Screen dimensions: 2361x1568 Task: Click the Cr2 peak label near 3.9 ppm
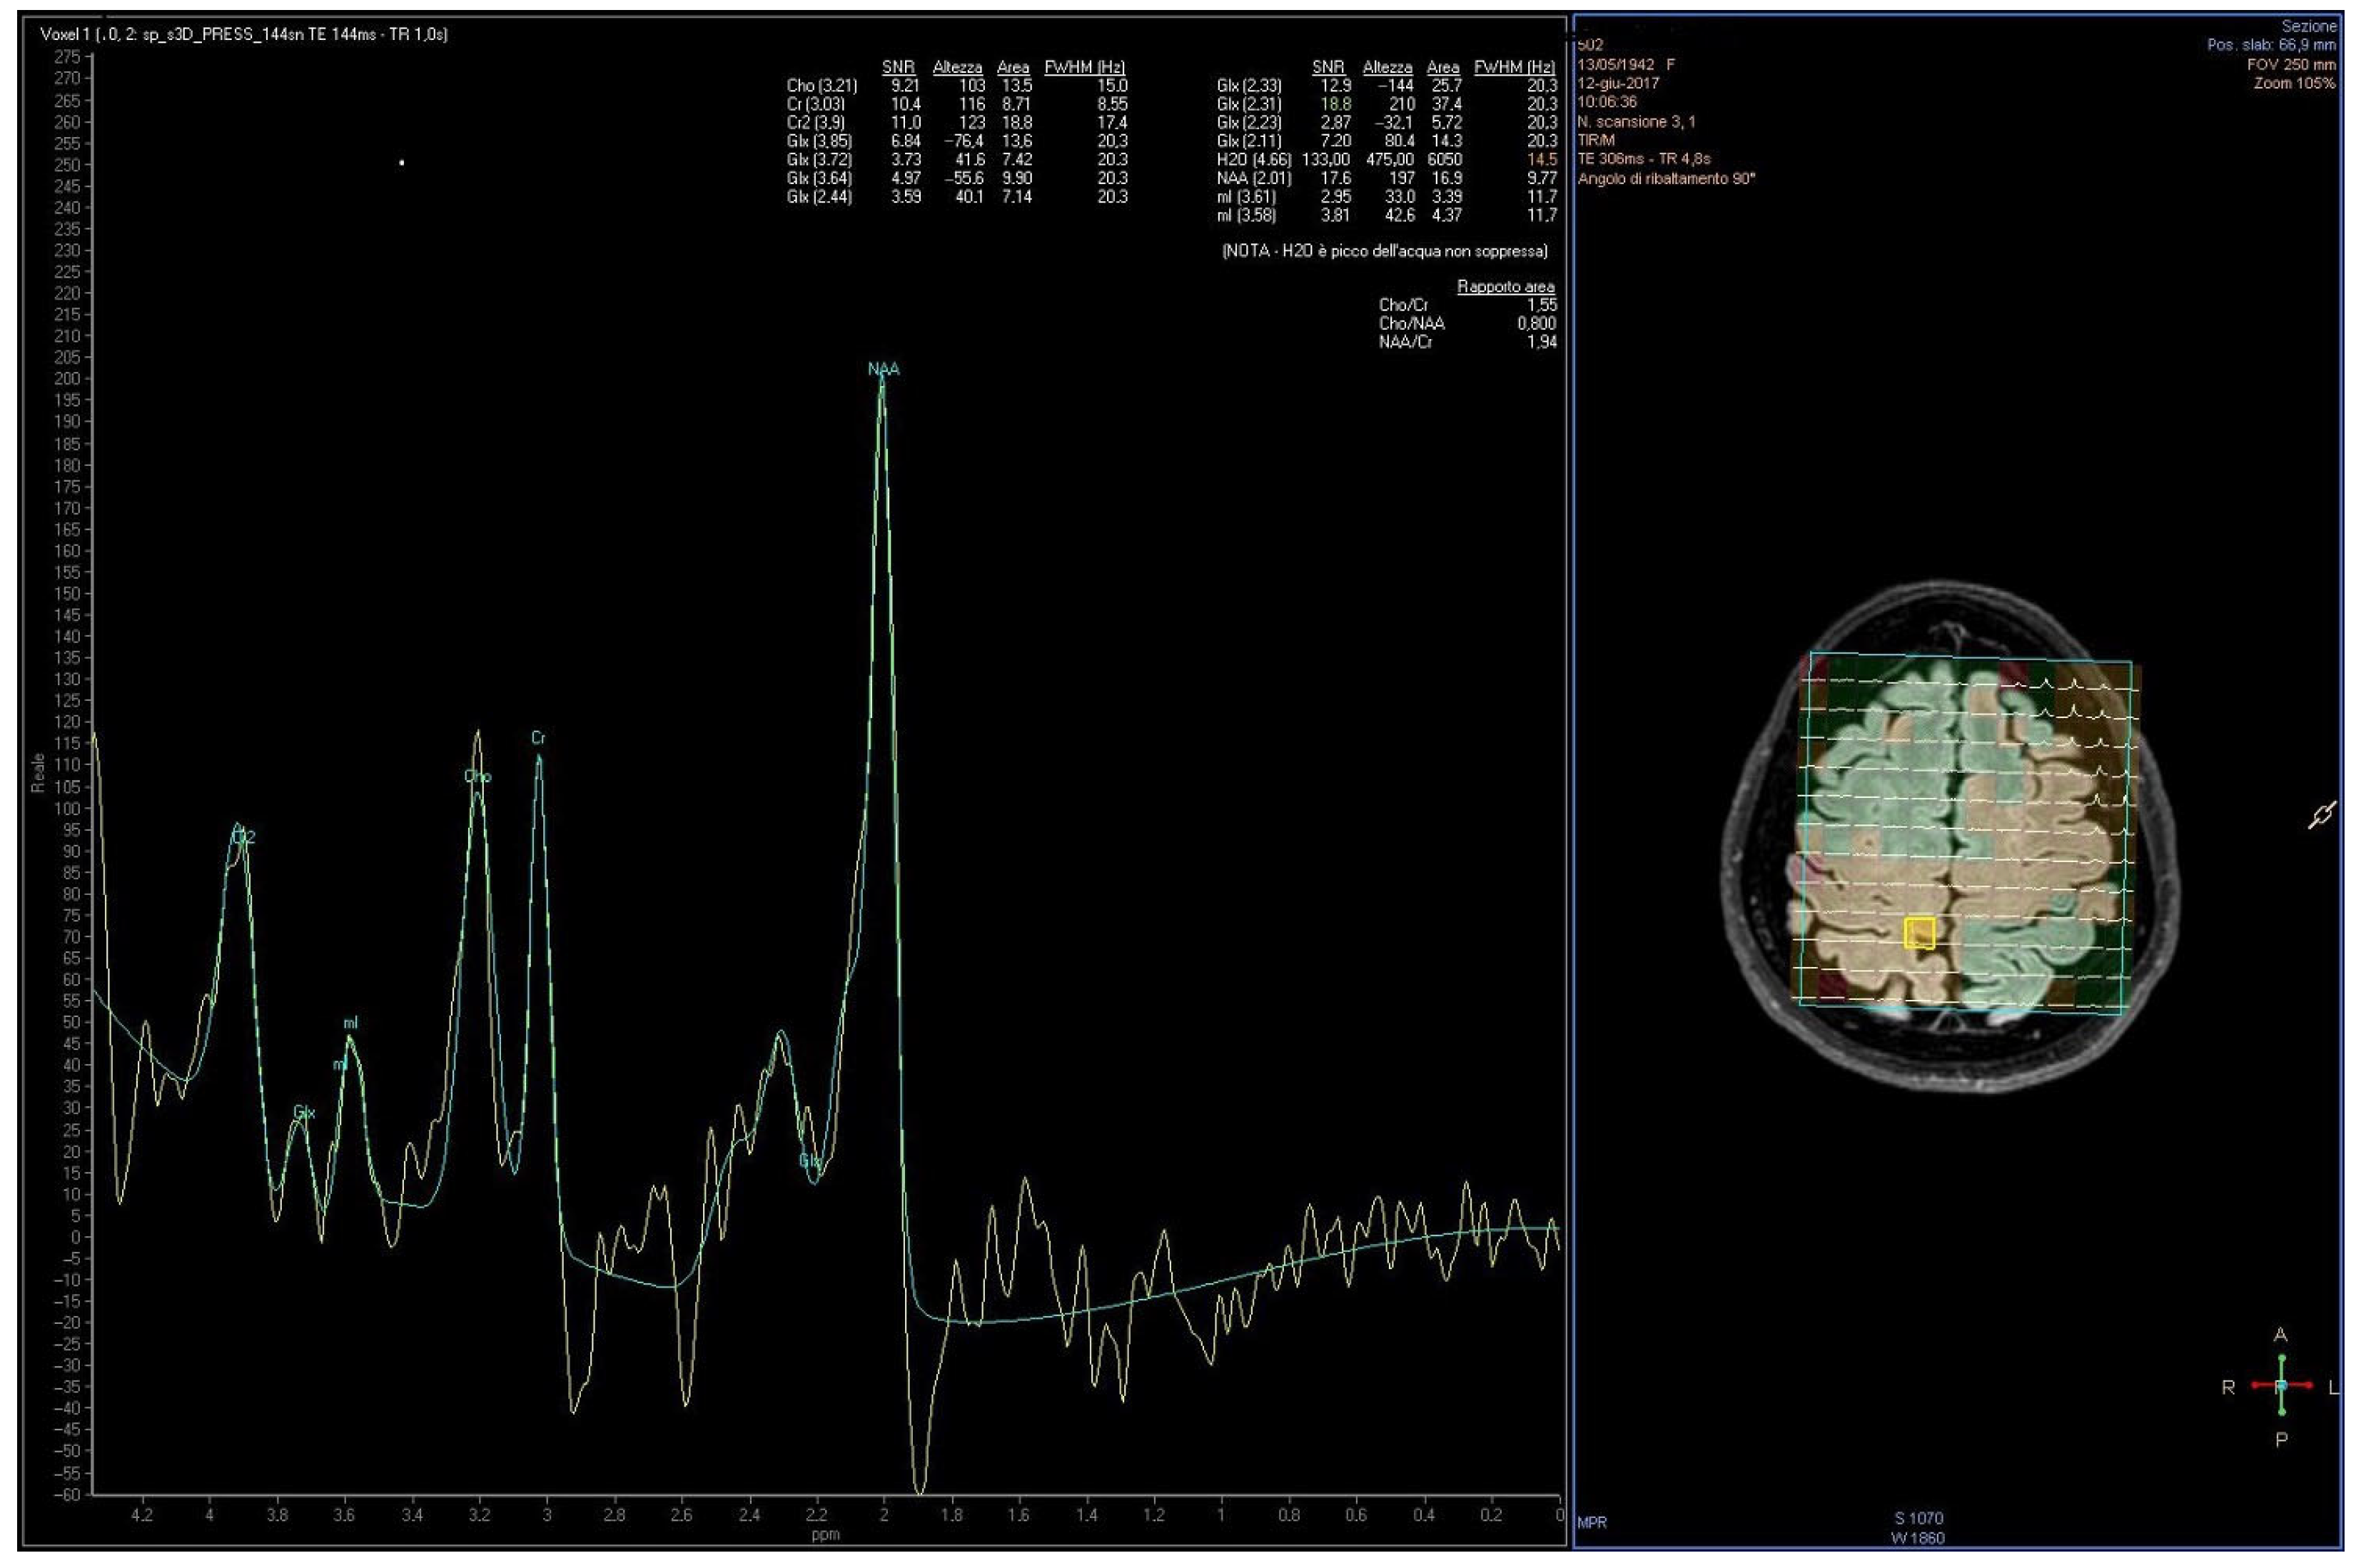tap(243, 837)
